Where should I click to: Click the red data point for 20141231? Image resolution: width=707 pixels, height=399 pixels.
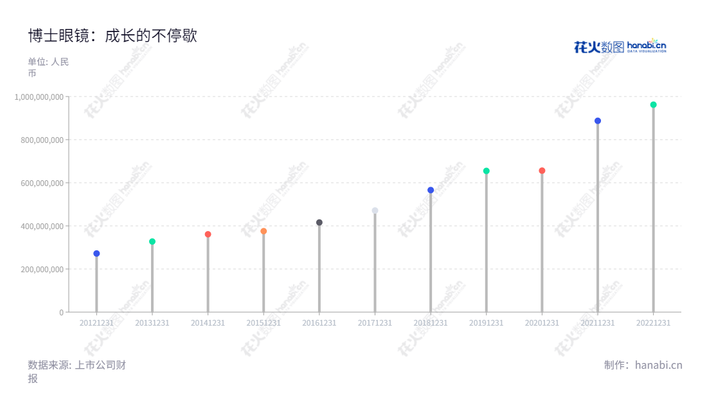208,234
